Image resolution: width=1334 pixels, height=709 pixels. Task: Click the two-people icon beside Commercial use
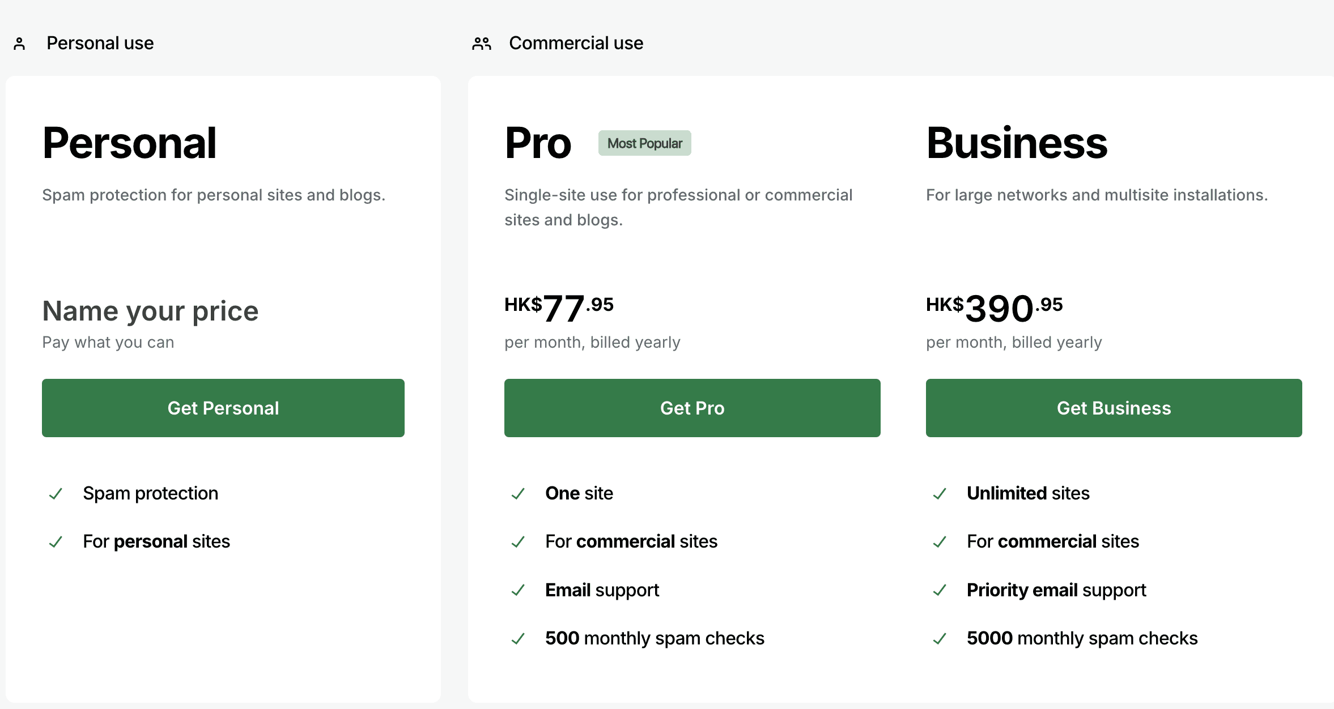pos(482,42)
